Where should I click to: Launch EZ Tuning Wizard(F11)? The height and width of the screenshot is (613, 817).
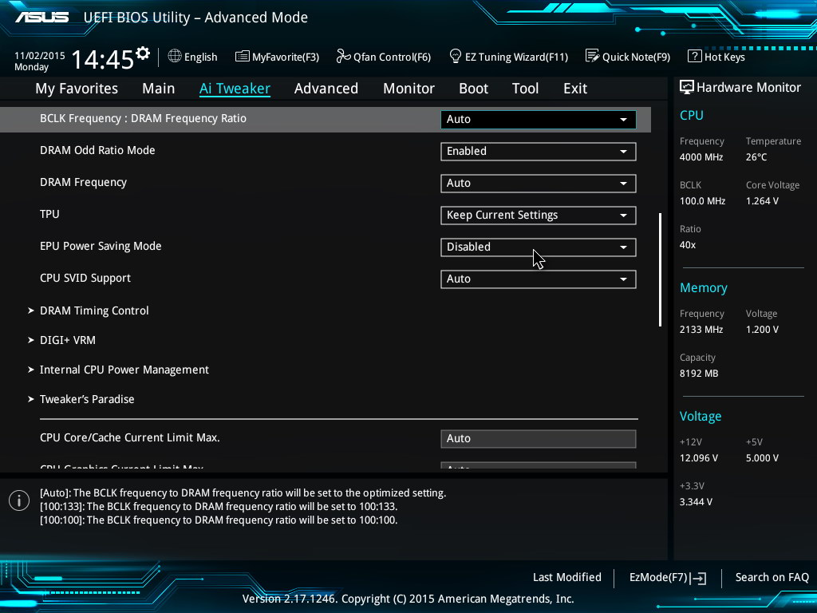[508, 57]
